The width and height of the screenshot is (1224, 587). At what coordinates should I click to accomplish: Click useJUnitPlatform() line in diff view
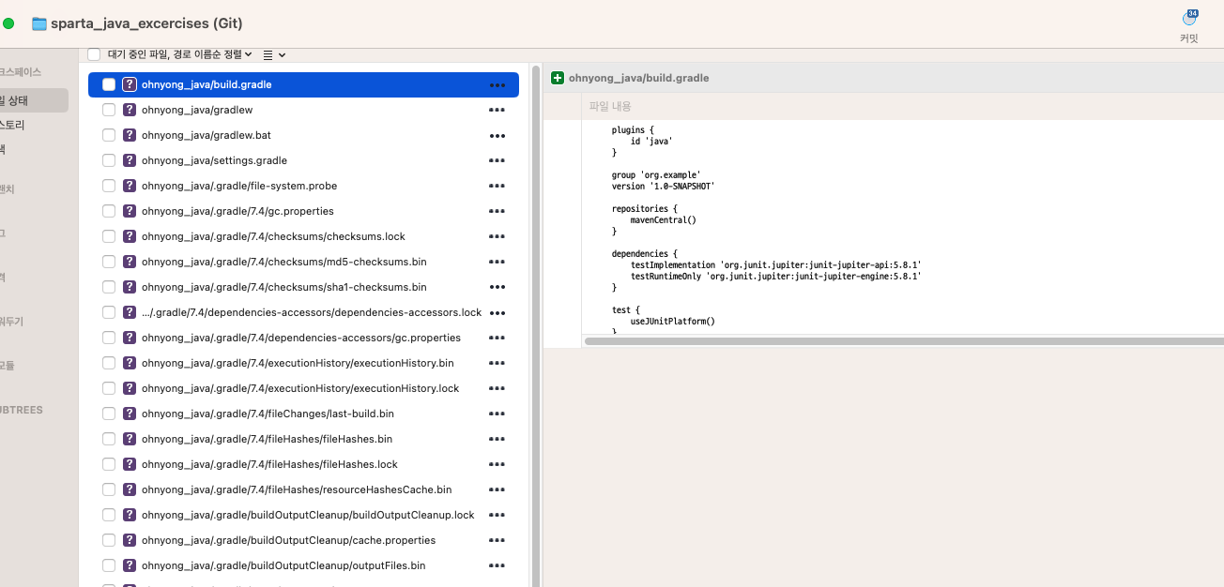coord(673,322)
